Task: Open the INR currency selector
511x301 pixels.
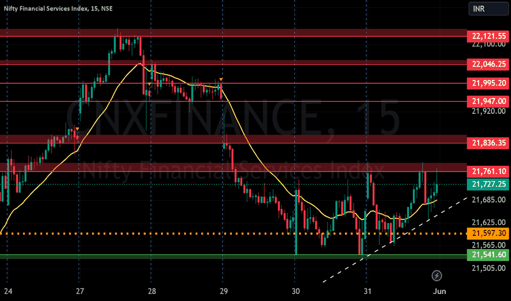Action: point(488,9)
